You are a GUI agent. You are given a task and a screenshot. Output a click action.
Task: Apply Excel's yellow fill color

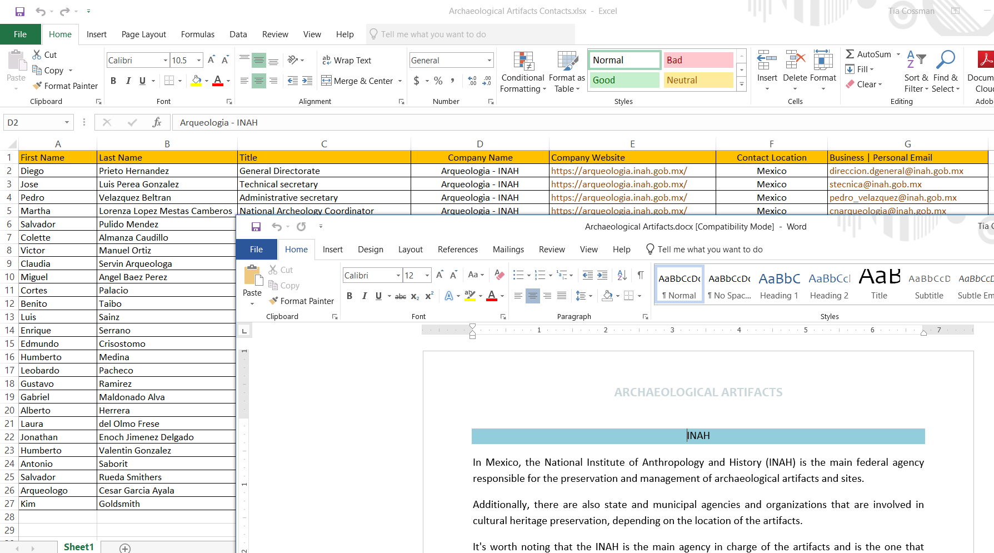(x=196, y=81)
